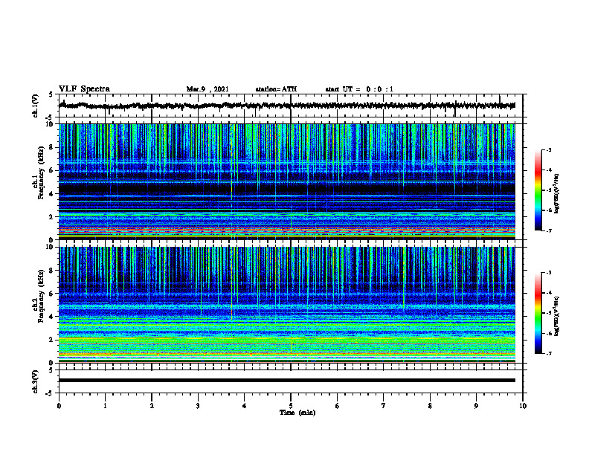Click the "Time (min)" axis title

tap(297, 413)
